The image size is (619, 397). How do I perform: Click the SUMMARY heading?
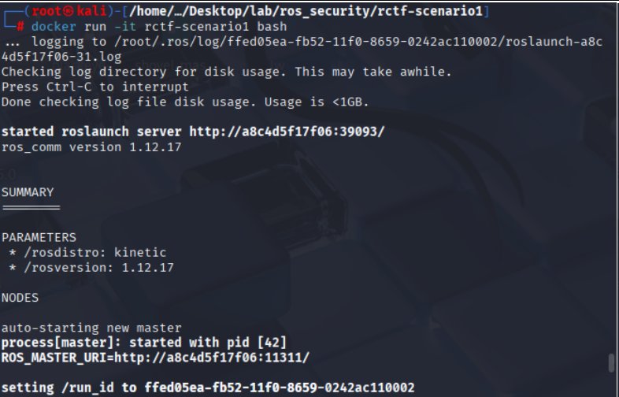(28, 192)
